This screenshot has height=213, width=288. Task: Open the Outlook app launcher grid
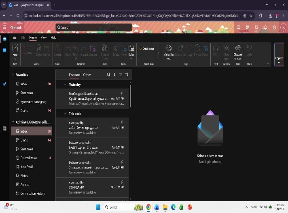click(x=4, y=27)
